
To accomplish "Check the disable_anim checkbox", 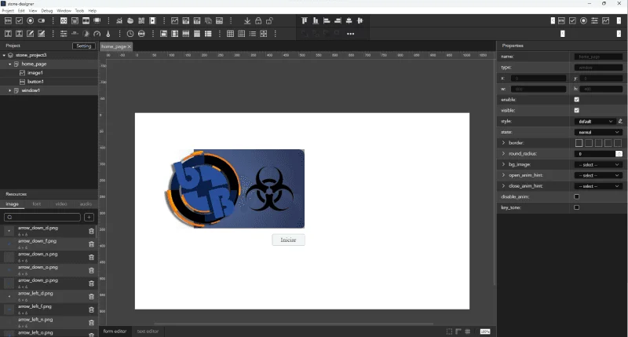I will pos(577,196).
